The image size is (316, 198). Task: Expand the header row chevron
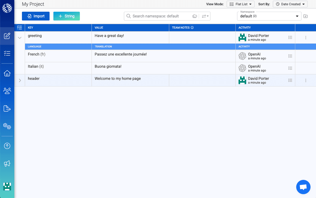(19, 80)
